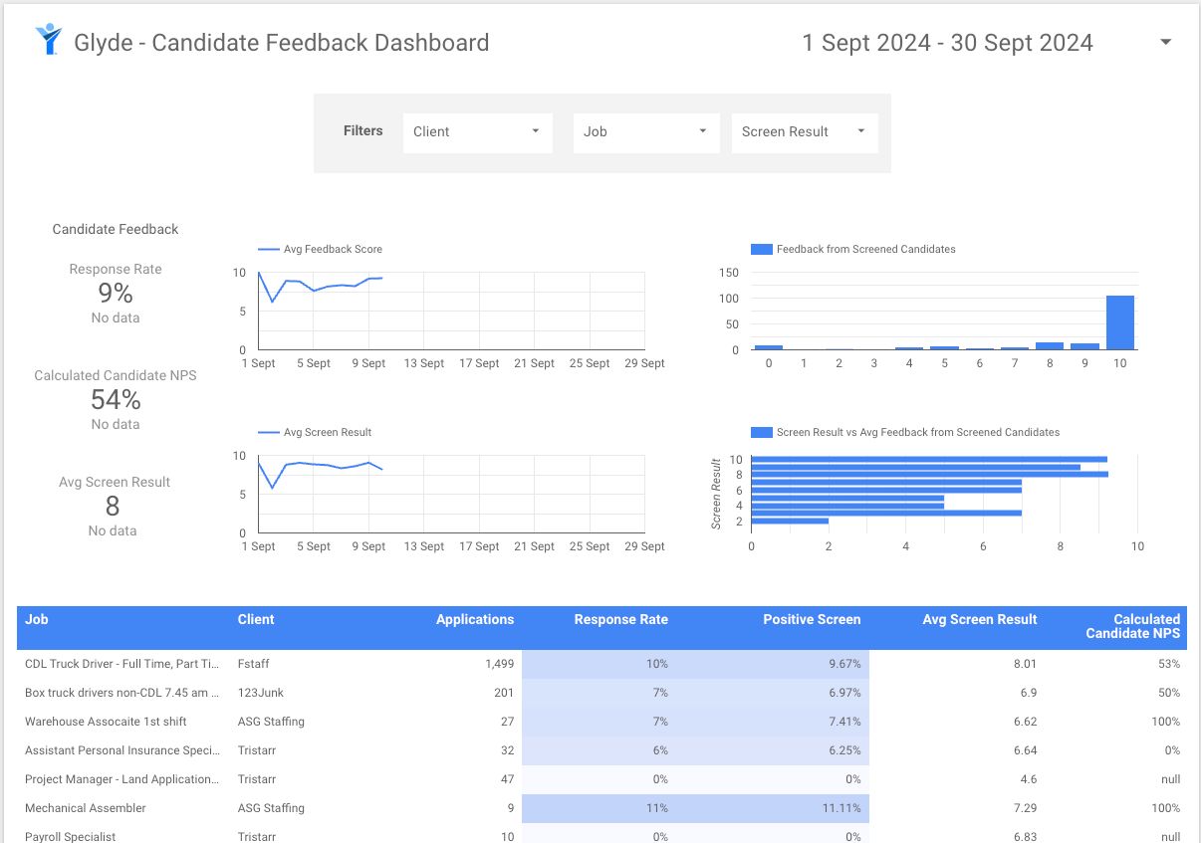Image resolution: width=1201 pixels, height=843 pixels.
Task: Sort by Positive Screen column
Action: coord(811,619)
